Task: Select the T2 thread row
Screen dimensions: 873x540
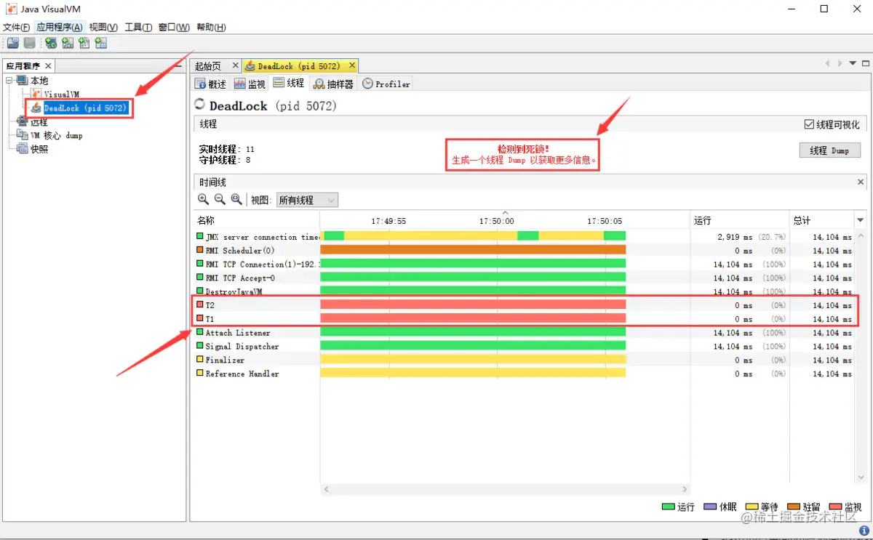Action: [524, 305]
